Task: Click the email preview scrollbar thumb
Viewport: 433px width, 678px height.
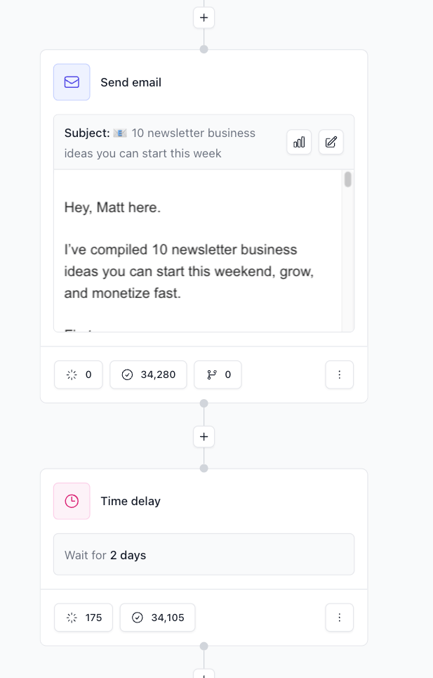Action: (x=347, y=180)
